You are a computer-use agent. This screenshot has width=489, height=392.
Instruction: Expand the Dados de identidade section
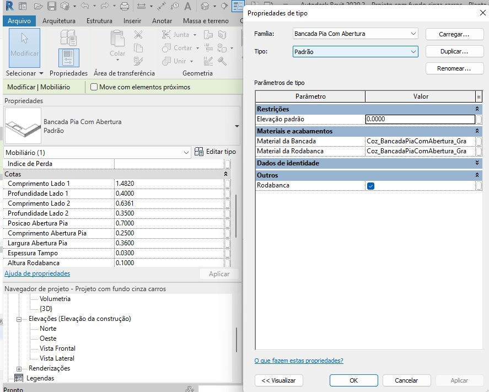479,163
